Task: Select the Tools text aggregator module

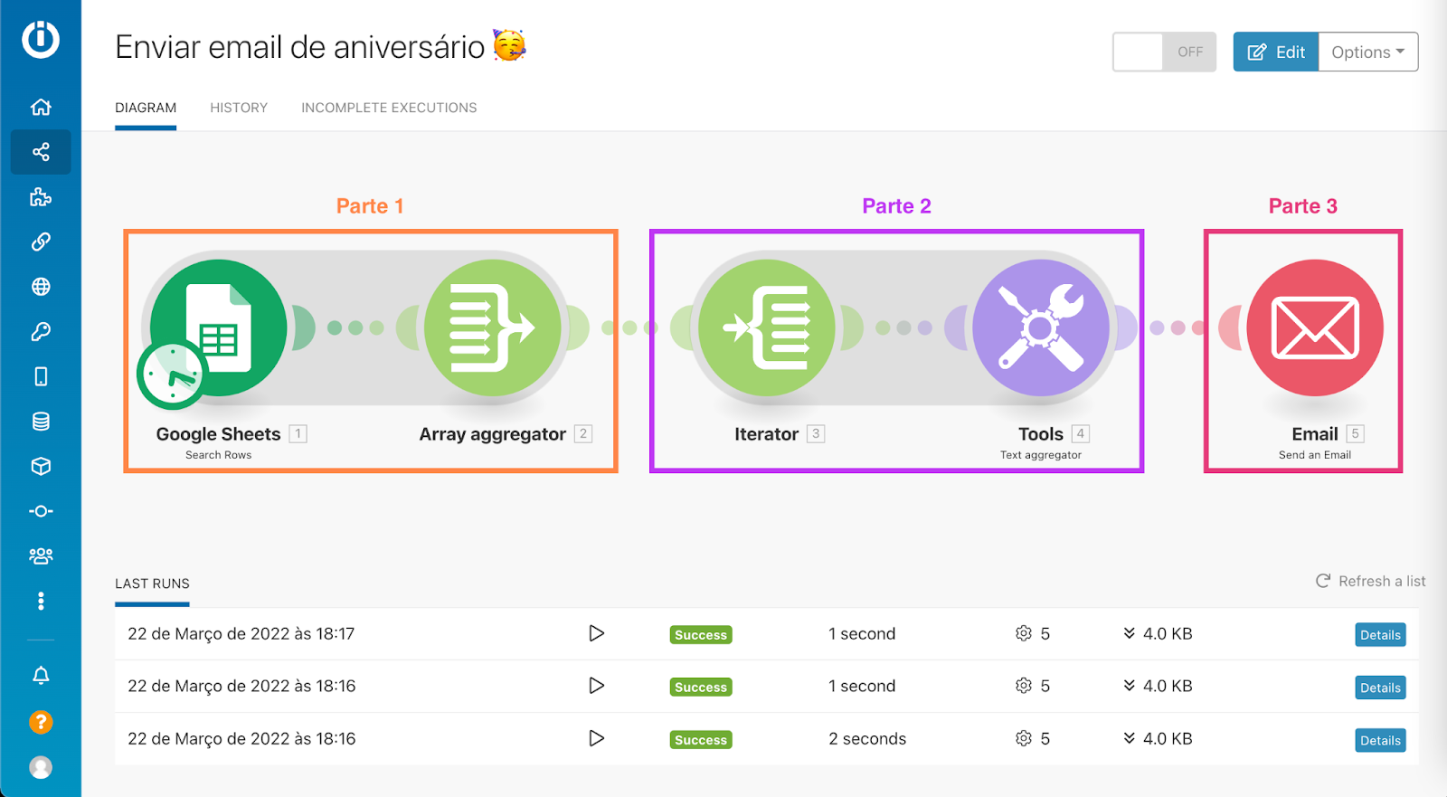Action: point(1041,327)
